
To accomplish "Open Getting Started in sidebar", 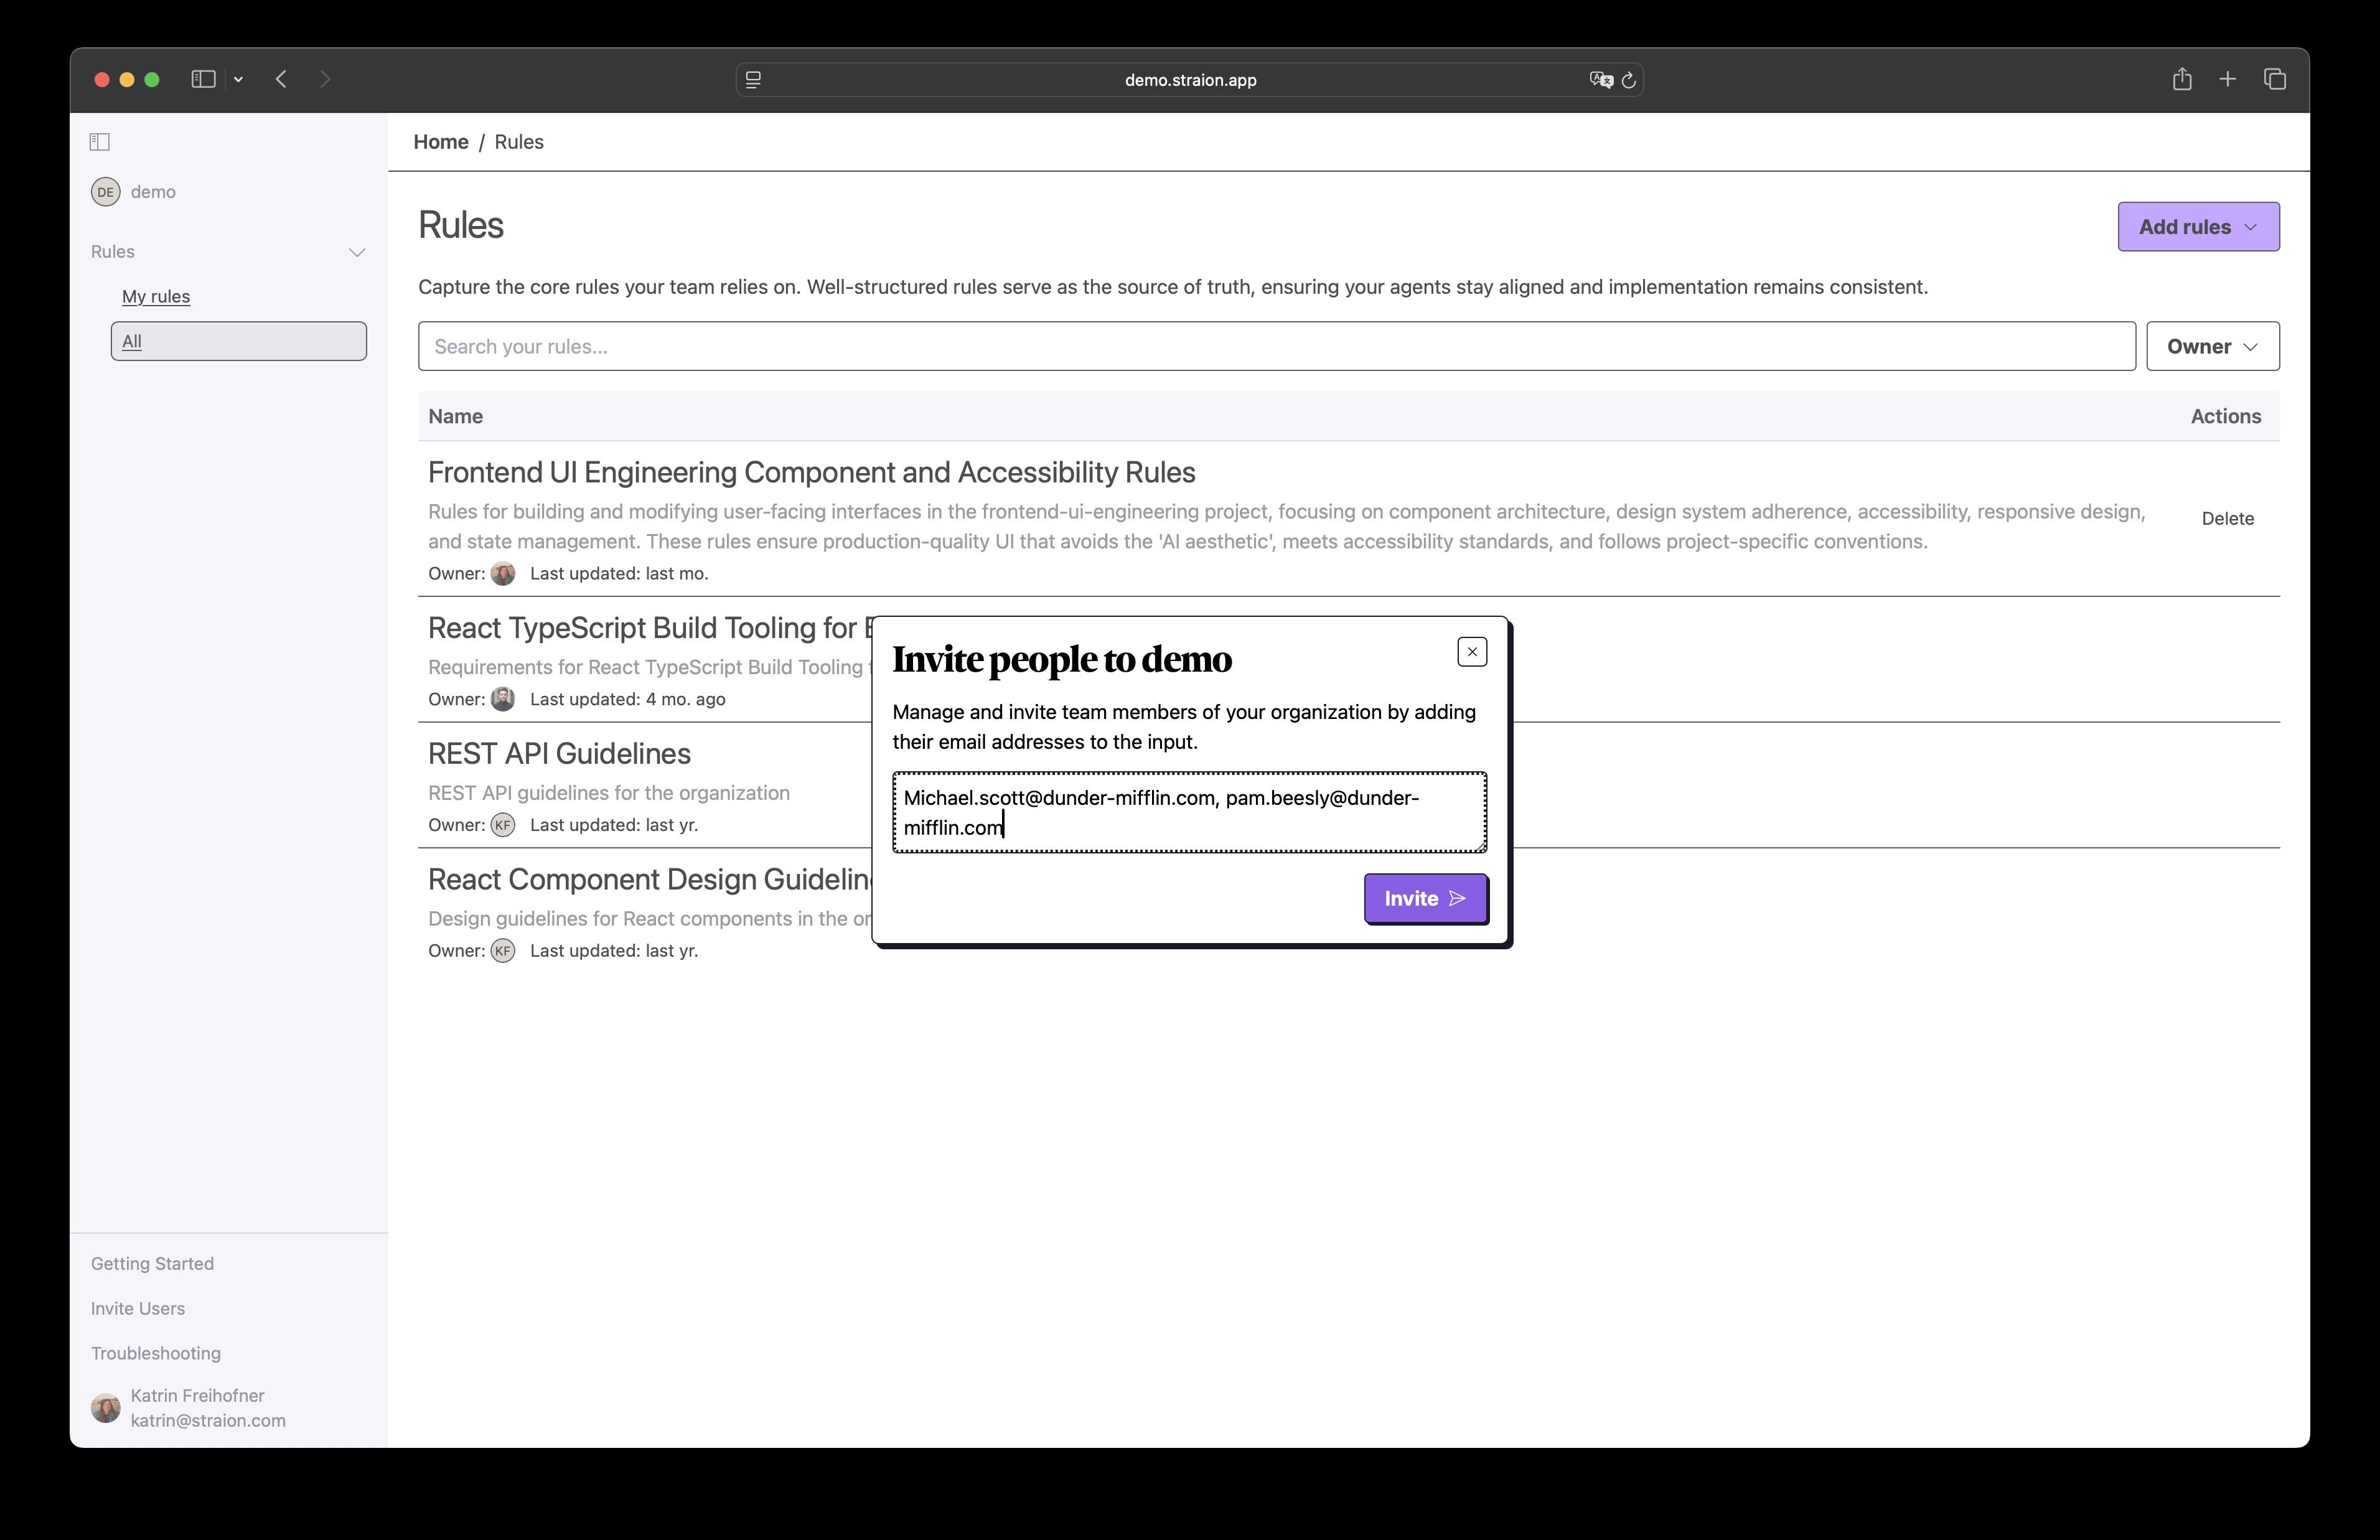I will 152,1264.
